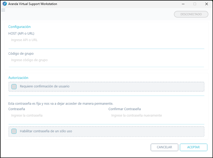Image resolution: width=213 pixels, height=158 pixels.
Task: Confirm settings with the ACEPTAR button
Action: click(193, 147)
